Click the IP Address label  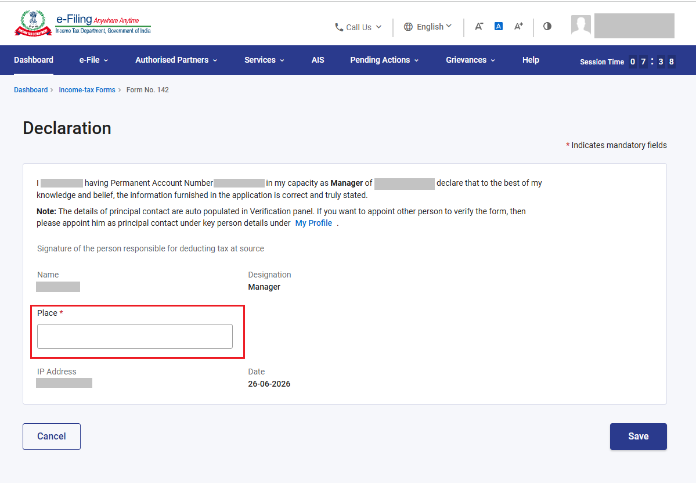point(57,372)
